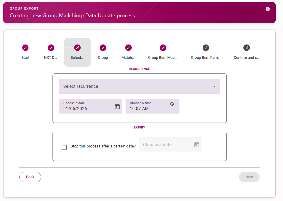Click the NXT D... step checkmark icon
The image size is (283, 201).
[51, 48]
